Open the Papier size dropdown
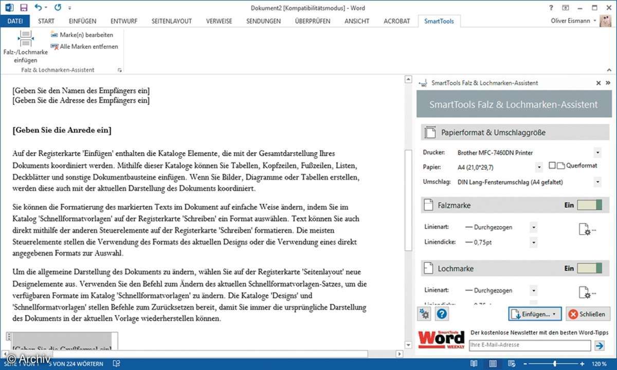Viewport: 617px width, 370px height. tap(539, 167)
